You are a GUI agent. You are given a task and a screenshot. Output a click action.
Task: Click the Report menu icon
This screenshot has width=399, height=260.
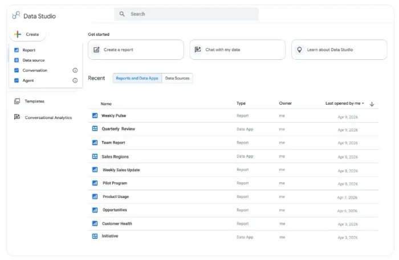tap(17, 50)
